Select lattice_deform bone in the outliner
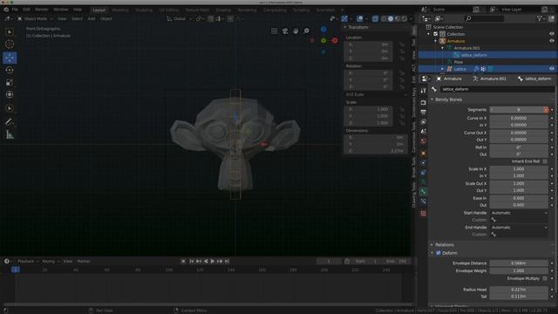 click(473, 55)
